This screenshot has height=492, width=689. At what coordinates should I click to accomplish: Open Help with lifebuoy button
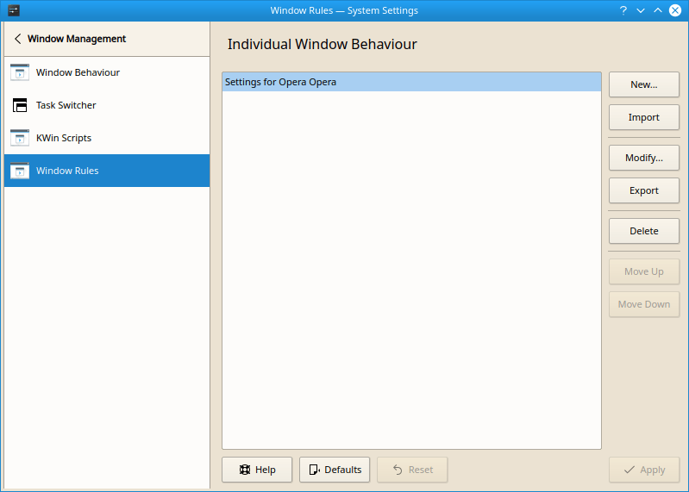[257, 470]
